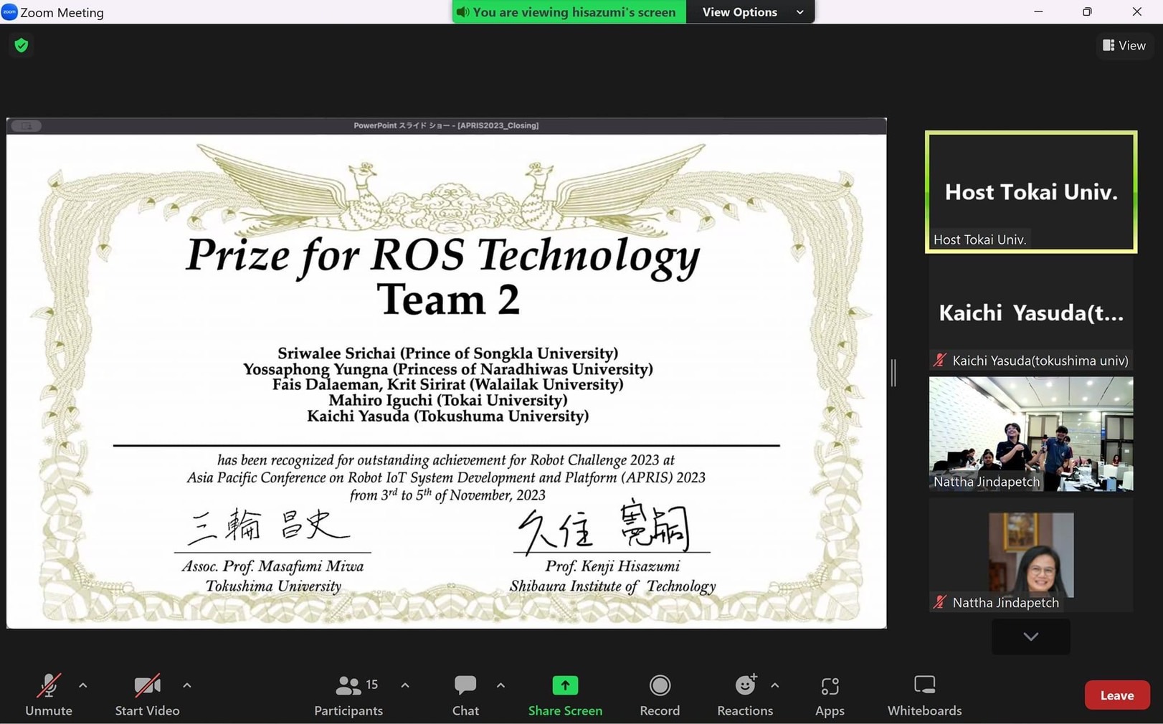Expand the Reactions options caret

coord(775,685)
